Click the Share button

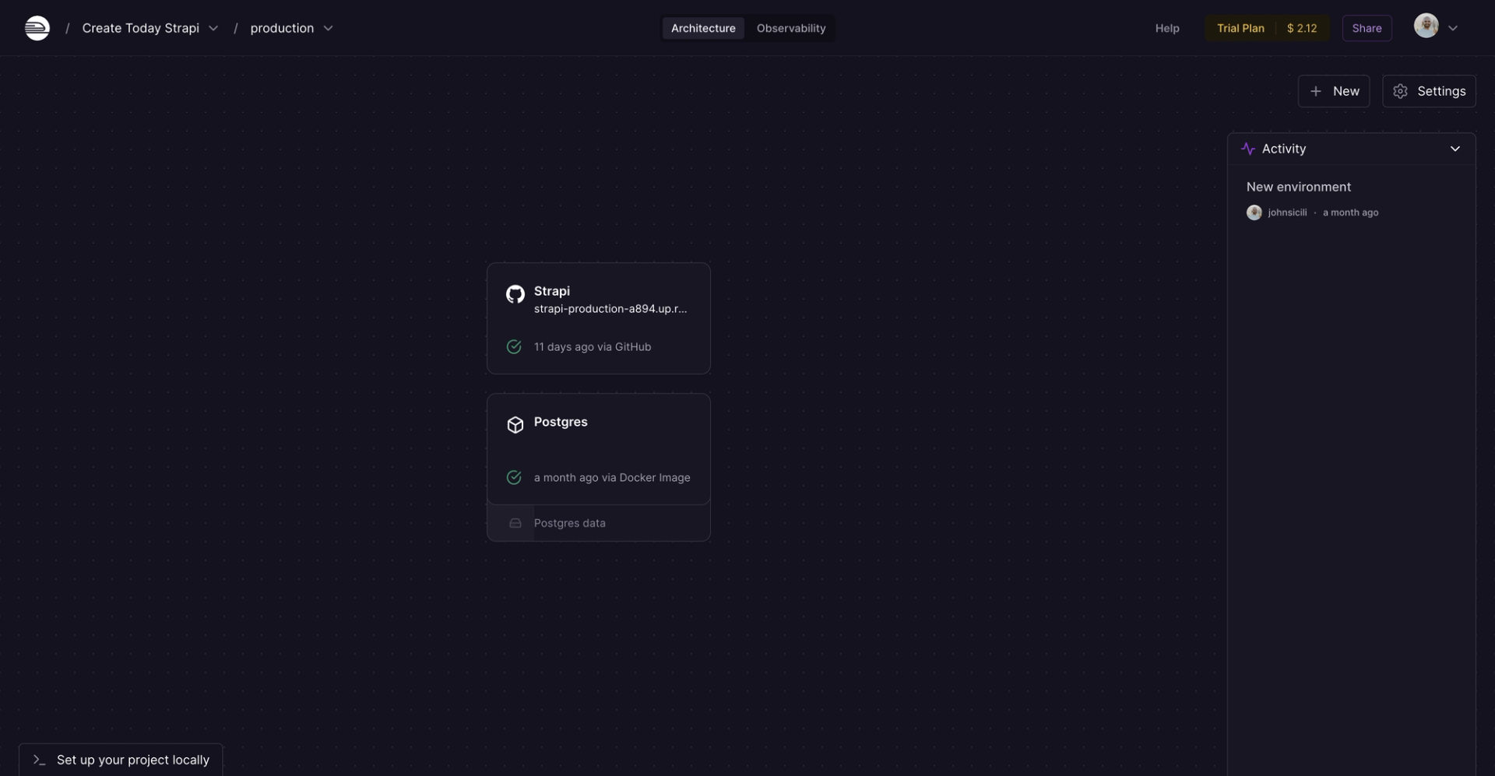point(1367,28)
